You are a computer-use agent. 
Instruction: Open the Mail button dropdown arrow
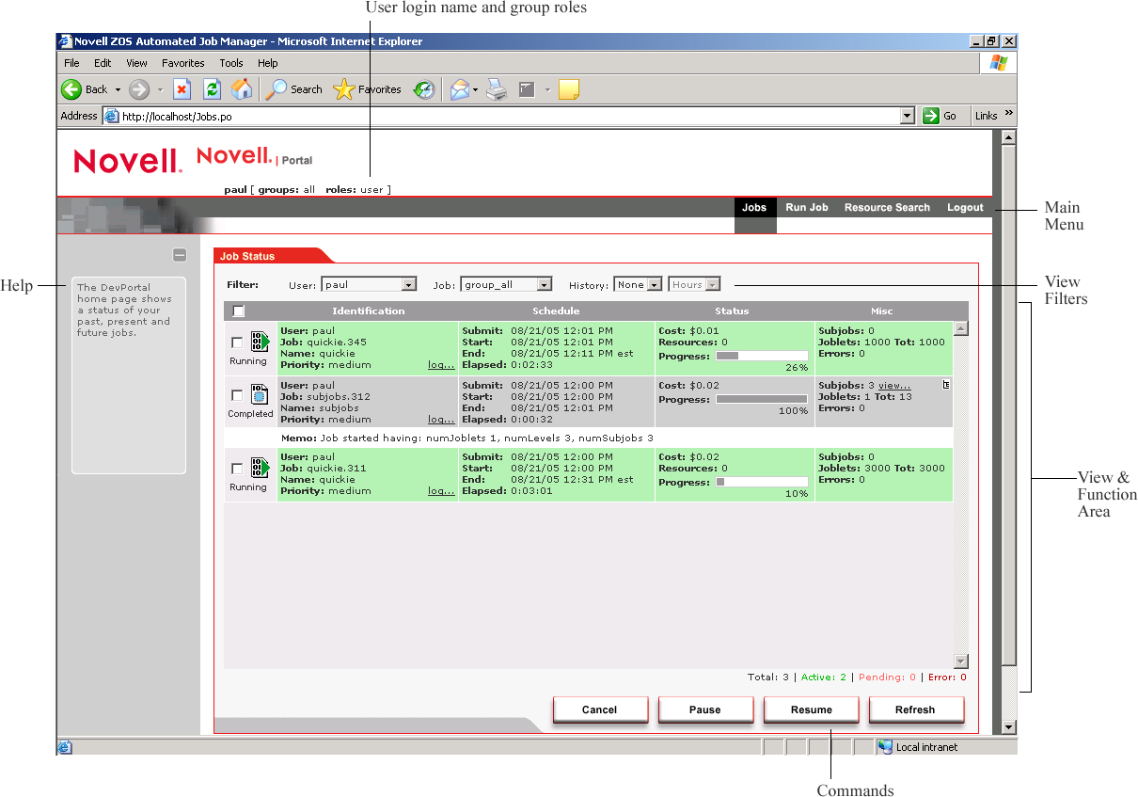click(475, 89)
